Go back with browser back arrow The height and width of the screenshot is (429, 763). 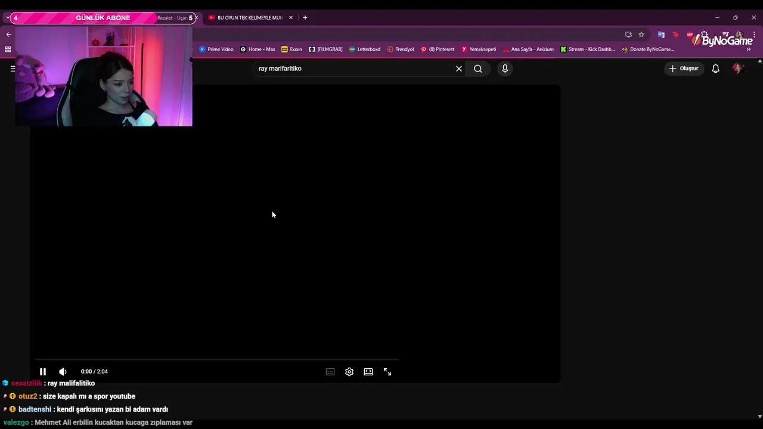click(8, 35)
